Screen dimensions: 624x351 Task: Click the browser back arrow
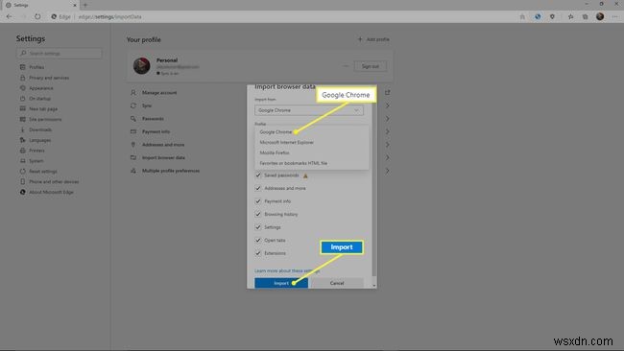[9, 16]
